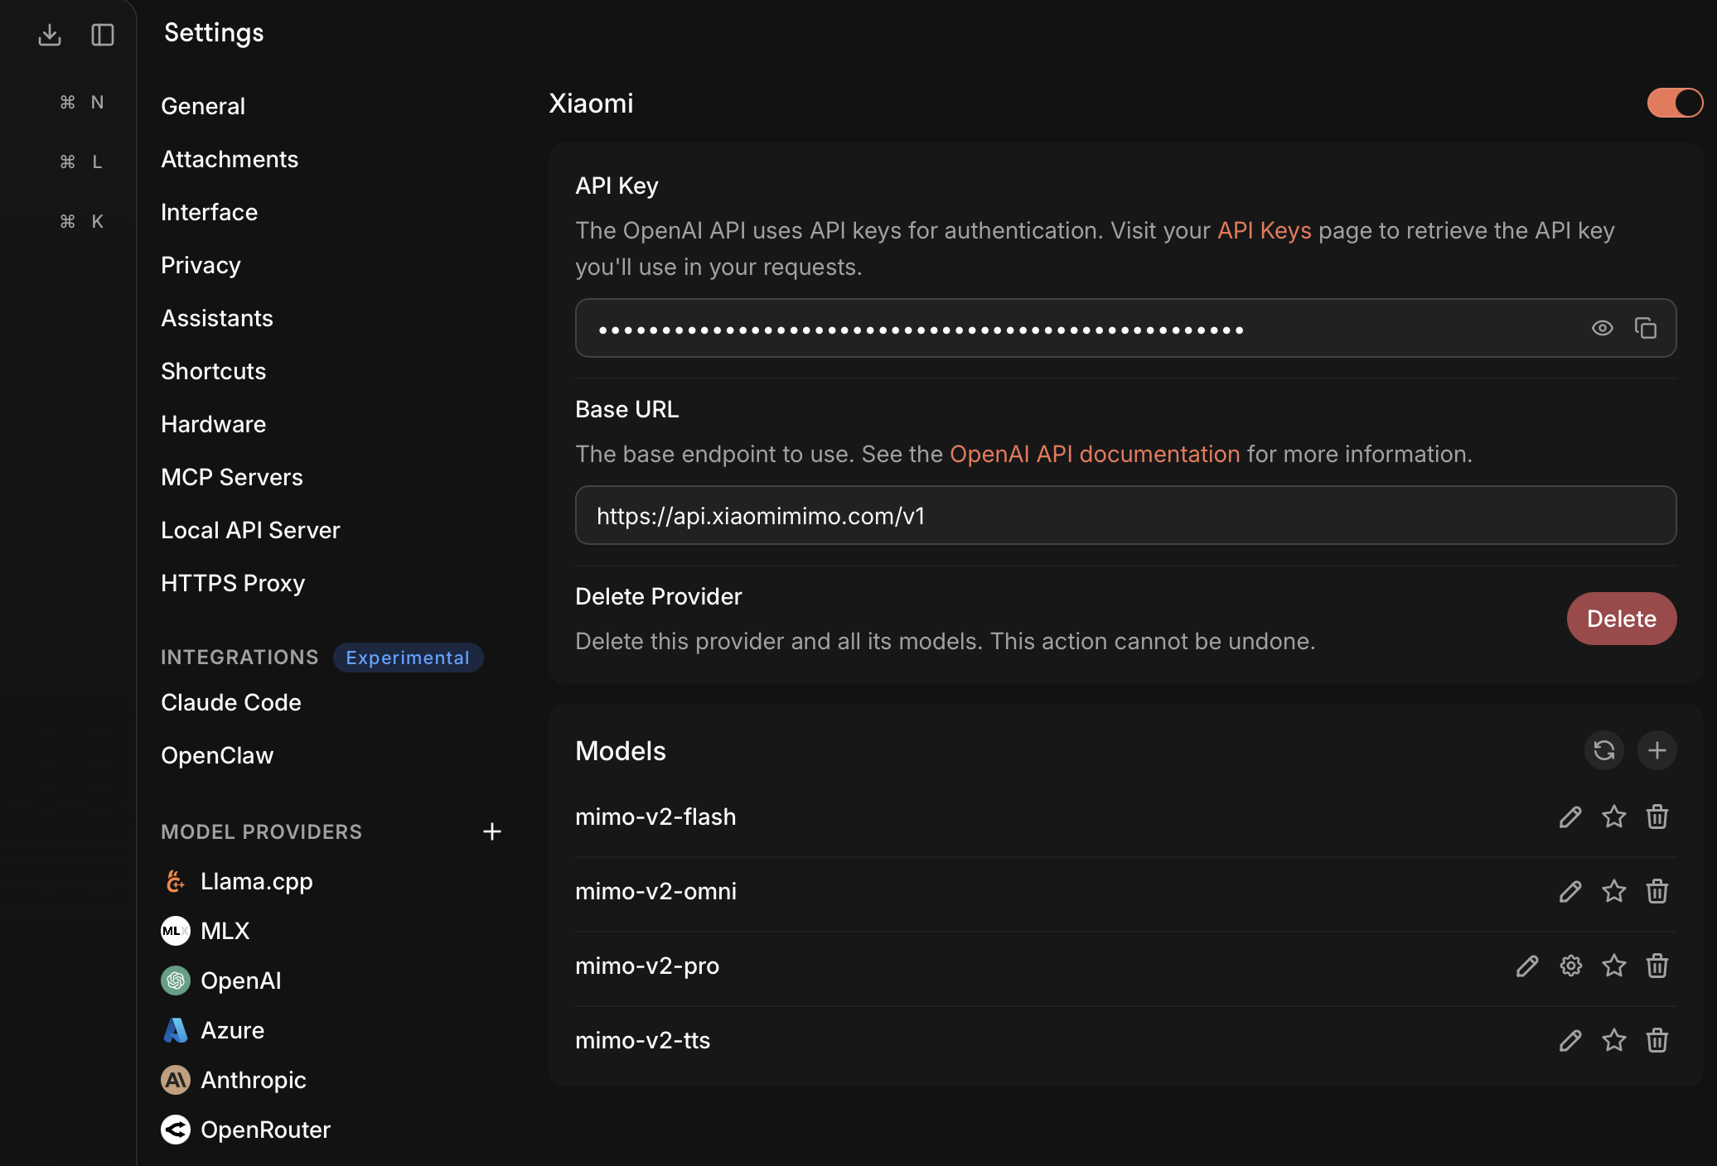This screenshot has height=1166, width=1717.
Task: Add a new model provider
Action: click(492, 831)
